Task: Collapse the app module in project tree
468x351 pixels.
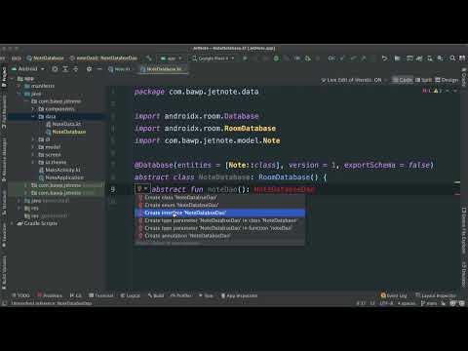Action: pos(13,79)
